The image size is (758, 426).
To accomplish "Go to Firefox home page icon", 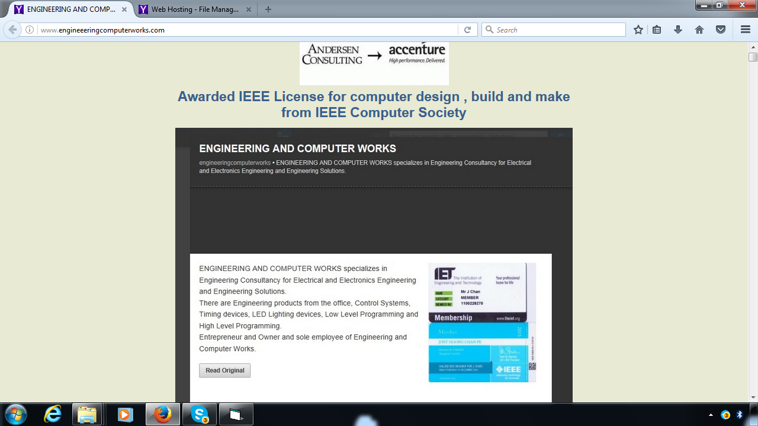I will click(699, 30).
